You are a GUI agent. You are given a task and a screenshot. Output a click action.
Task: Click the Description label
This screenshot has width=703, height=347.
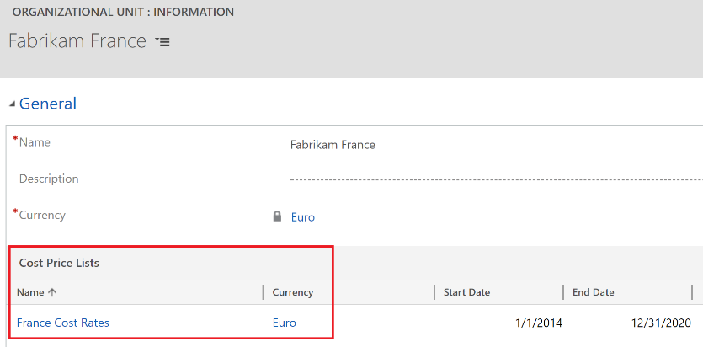pos(49,179)
